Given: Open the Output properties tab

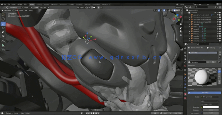Looking at the screenshot, I should (x=185, y=56).
